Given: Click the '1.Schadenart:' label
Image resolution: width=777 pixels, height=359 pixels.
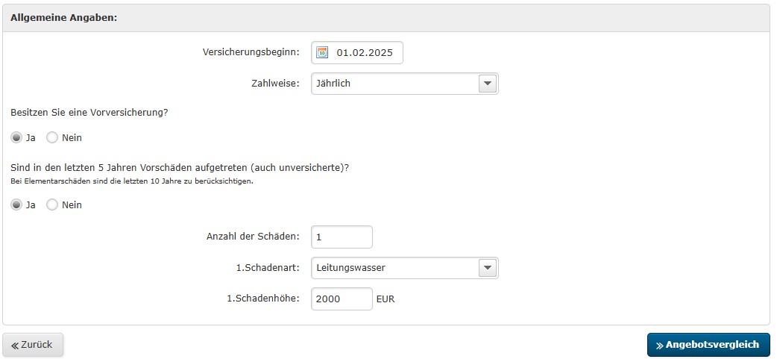Looking at the screenshot, I should [268, 268].
